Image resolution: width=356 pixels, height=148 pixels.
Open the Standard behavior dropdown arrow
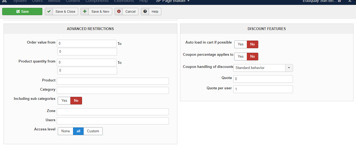point(289,68)
